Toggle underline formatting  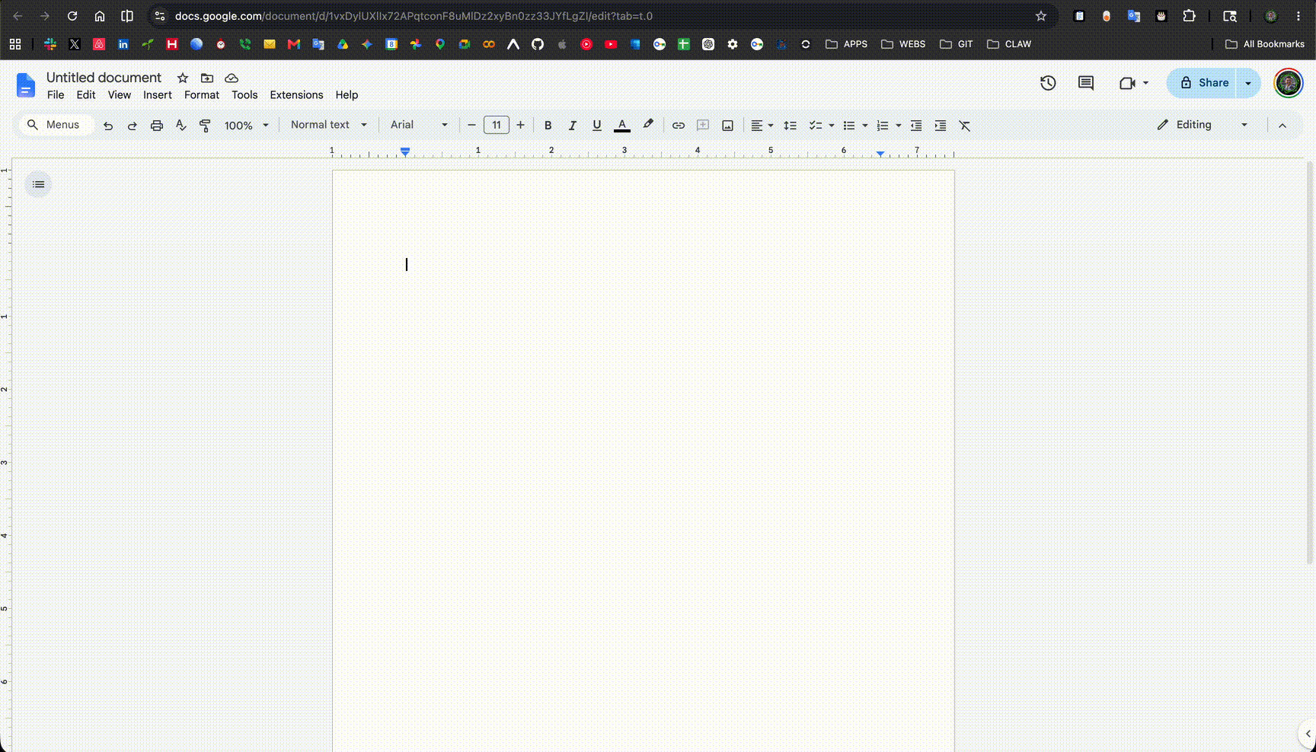(597, 126)
